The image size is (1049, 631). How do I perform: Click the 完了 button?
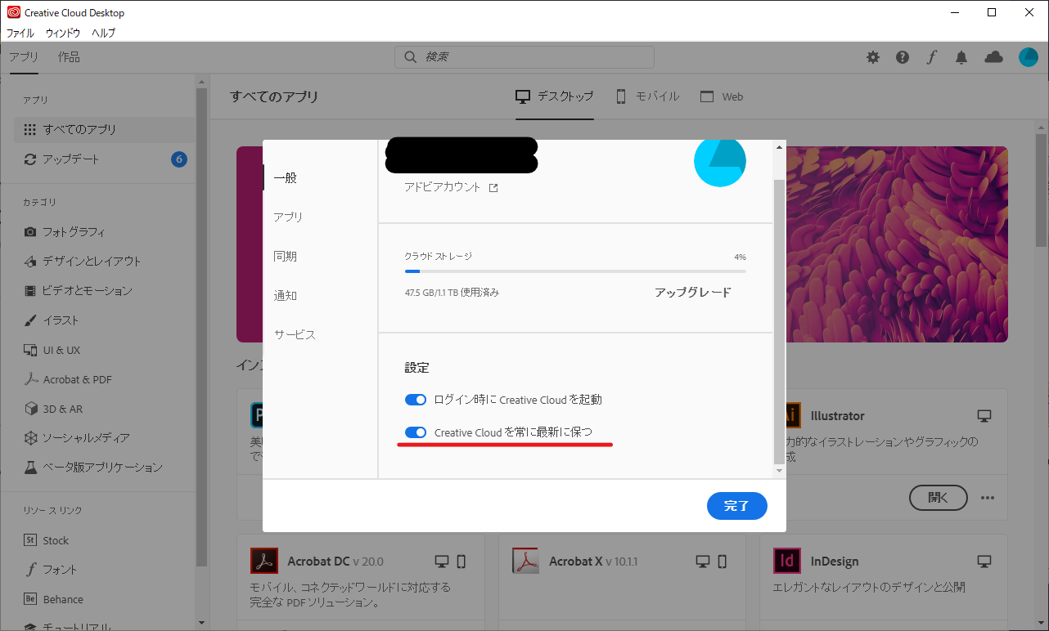click(x=736, y=505)
